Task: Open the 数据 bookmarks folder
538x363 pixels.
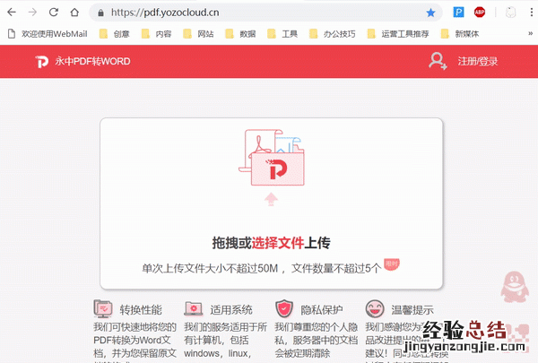Action: [x=240, y=34]
